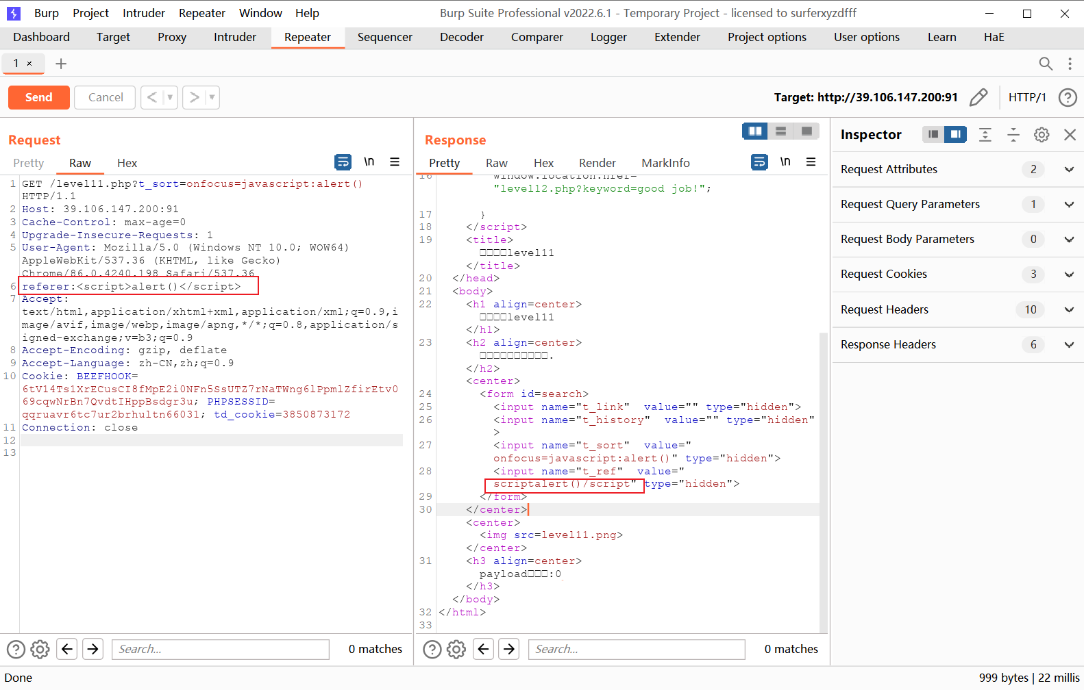Switch to the Dashboard tab

tap(41, 37)
